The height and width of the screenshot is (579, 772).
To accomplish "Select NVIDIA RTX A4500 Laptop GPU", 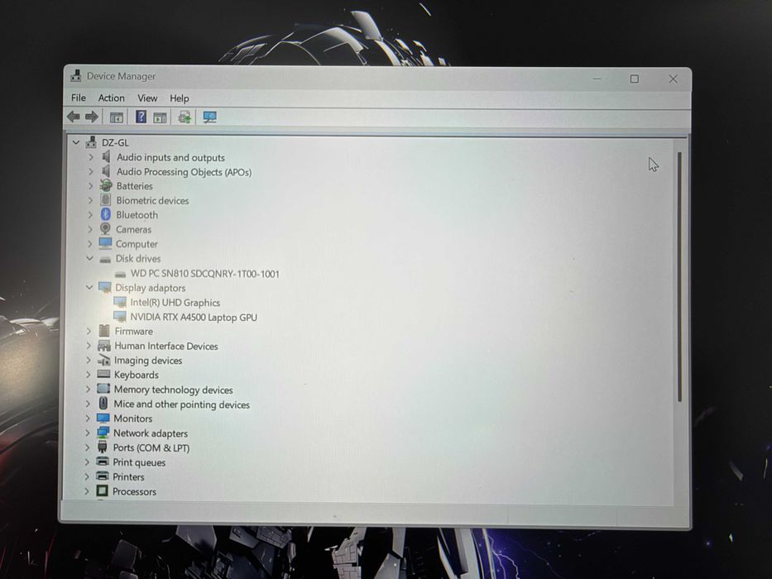I will pyautogui.click(x=194, y=317).
